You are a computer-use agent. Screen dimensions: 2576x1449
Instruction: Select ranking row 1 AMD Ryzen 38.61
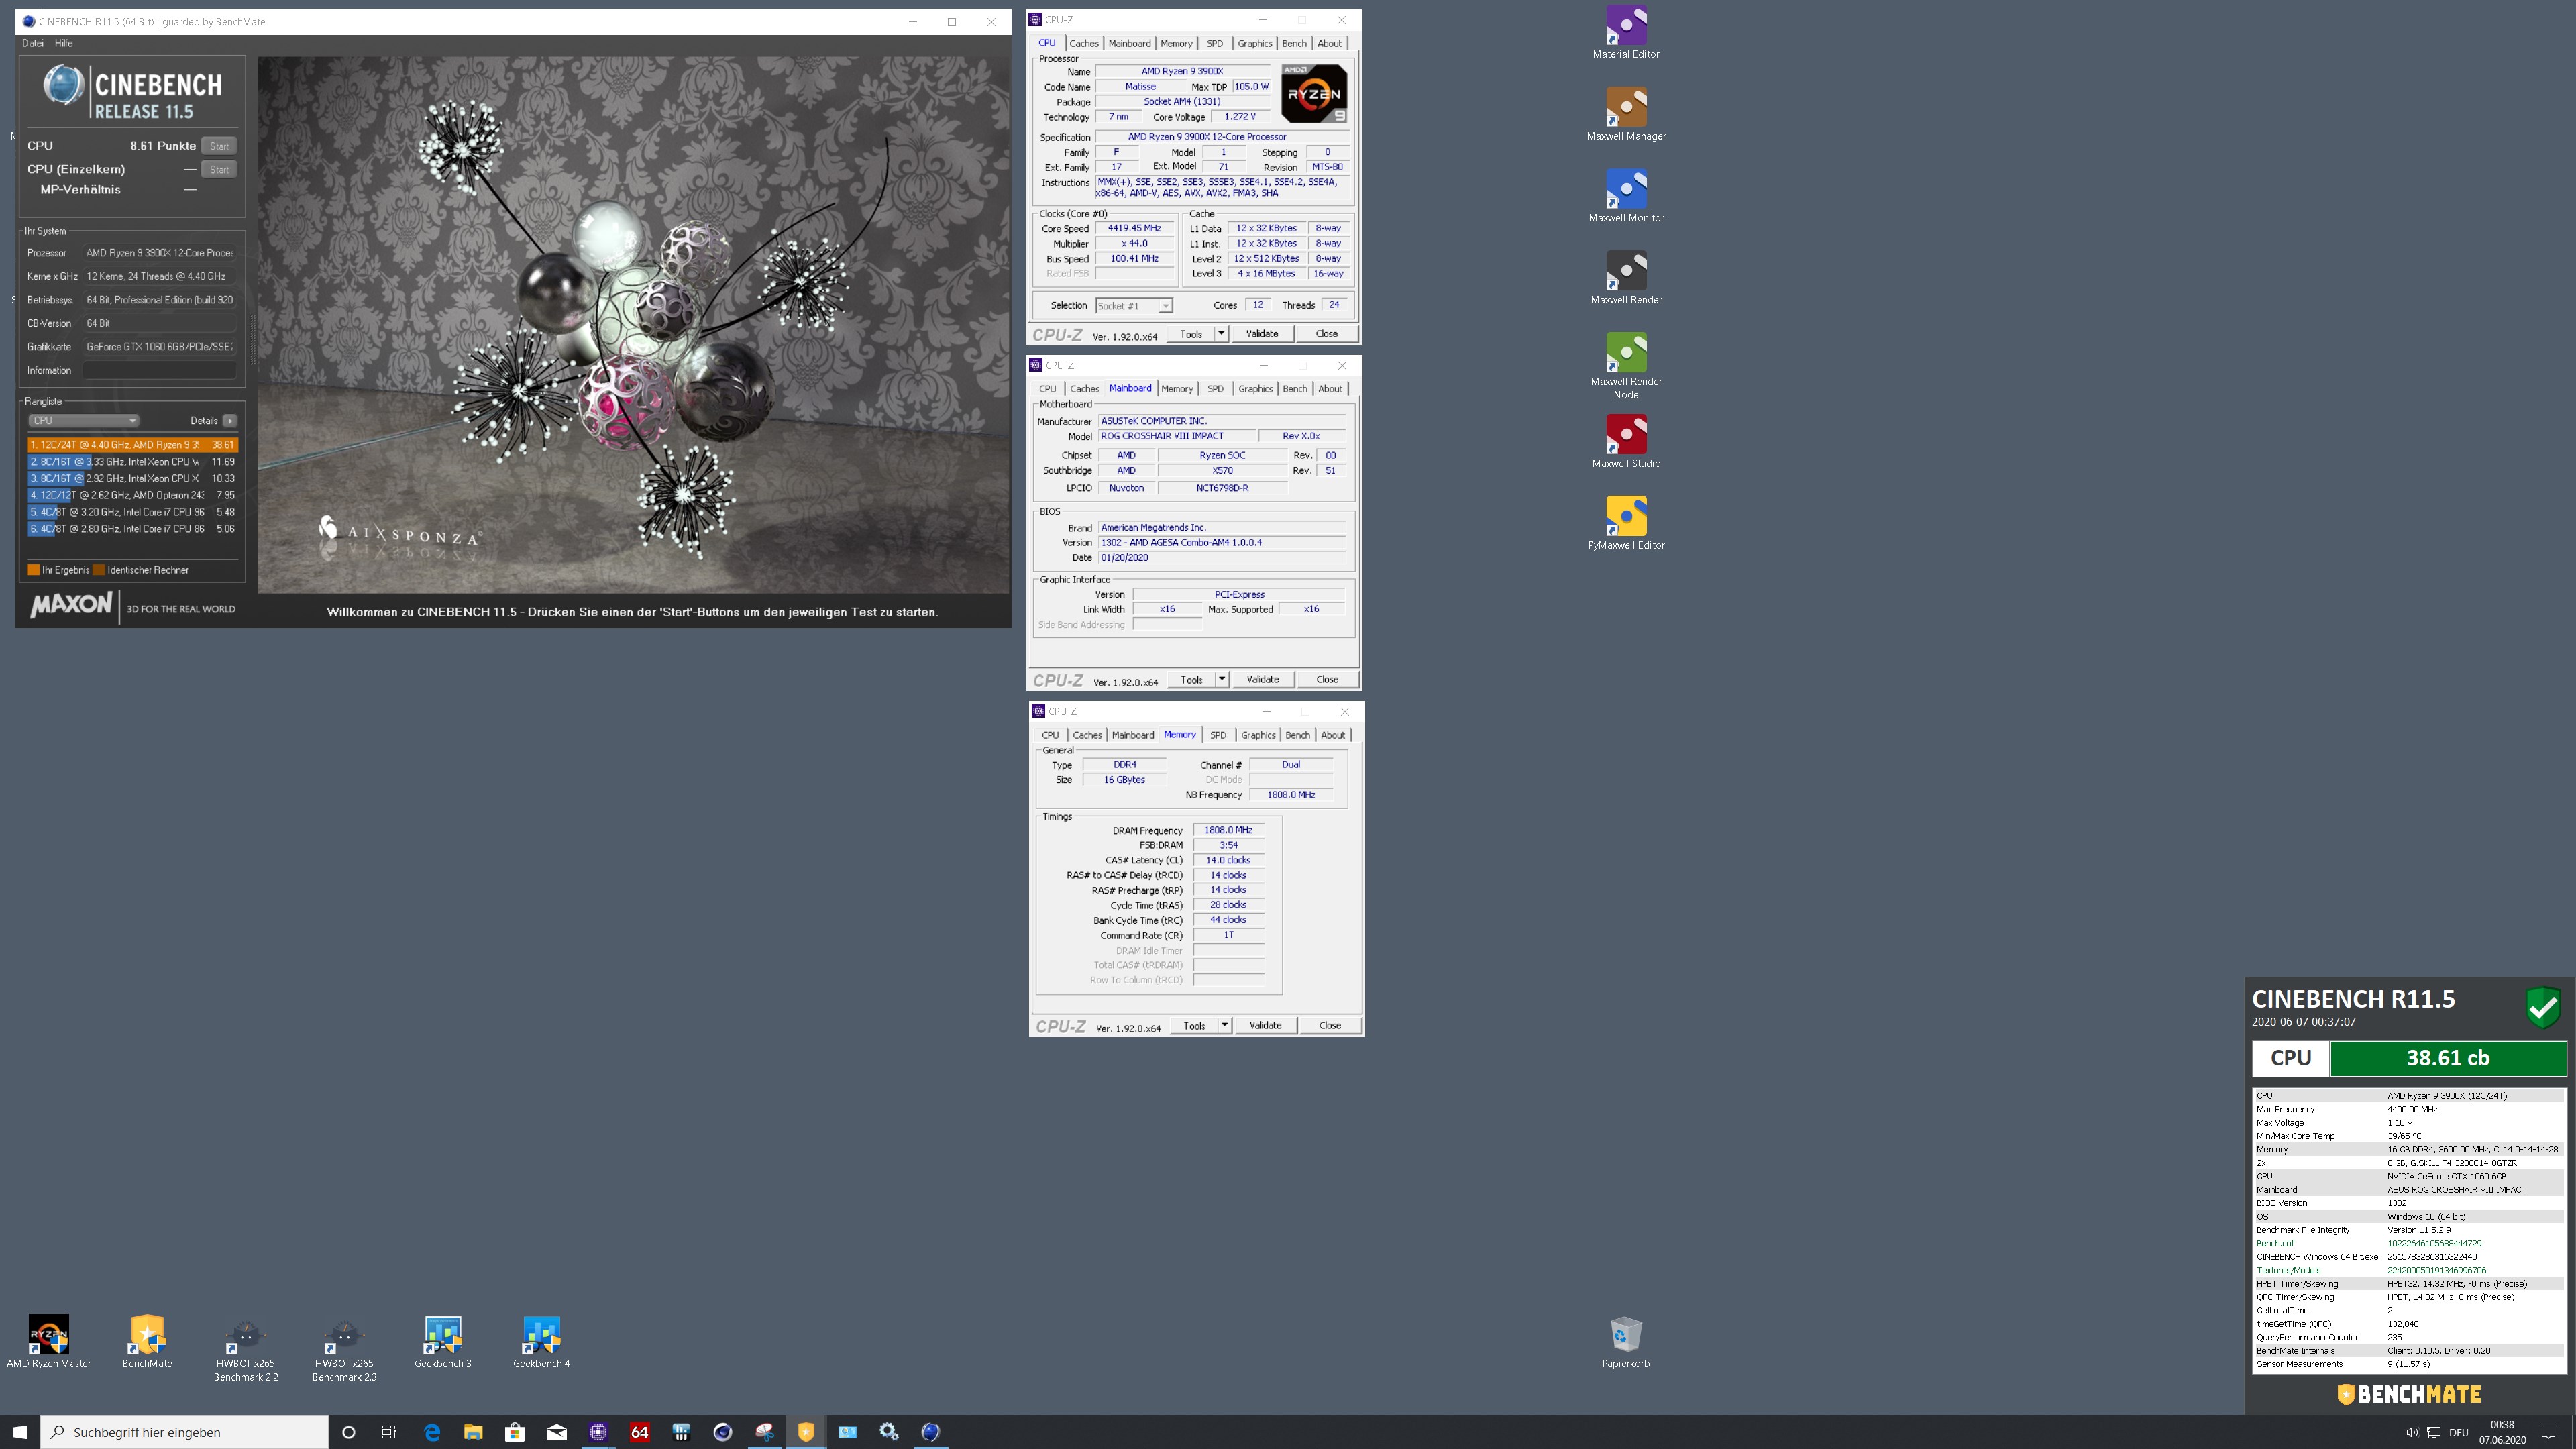click(x=132, y=445)
